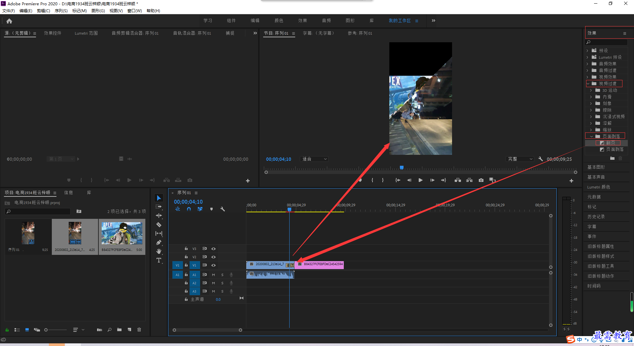Select the Razor tool
Screen dimensions: 634x346
click(159, 225)
